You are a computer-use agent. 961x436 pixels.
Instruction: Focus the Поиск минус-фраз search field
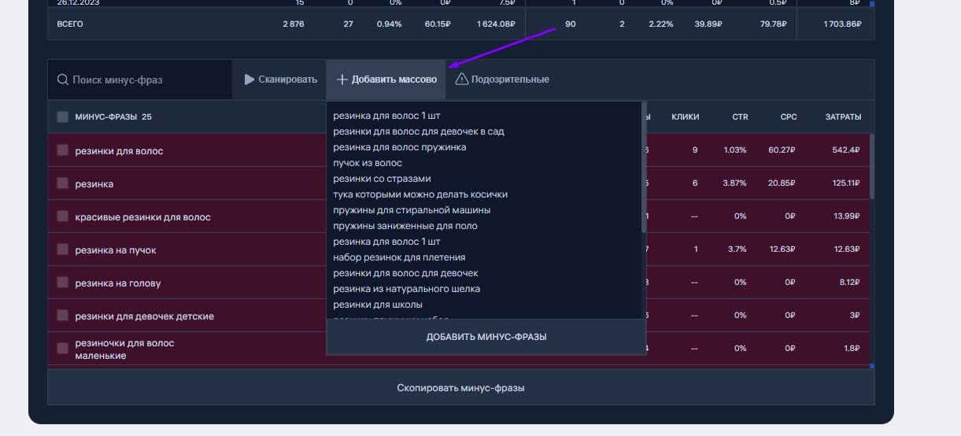(x=140, y=79)
